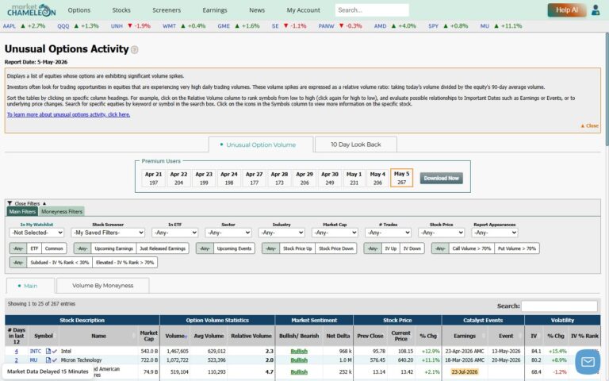Open the Stocks menu
Screen dimensions: 609x381
121,10
